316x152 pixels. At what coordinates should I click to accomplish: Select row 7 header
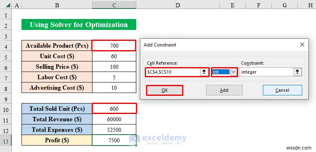[6, 78]
